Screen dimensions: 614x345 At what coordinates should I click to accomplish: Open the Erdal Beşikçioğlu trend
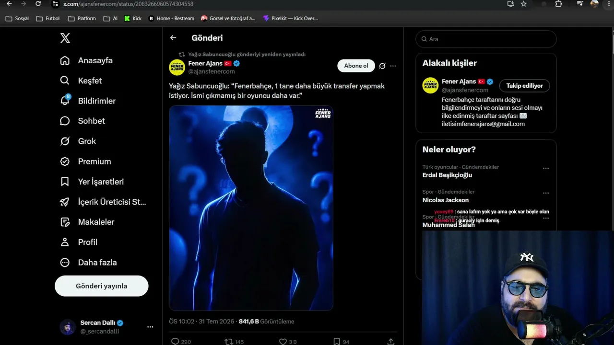coord(447,175)
